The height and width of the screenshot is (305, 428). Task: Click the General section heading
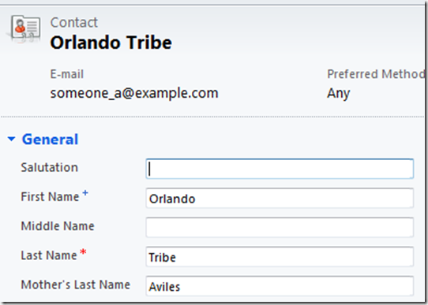coord(51,139)
